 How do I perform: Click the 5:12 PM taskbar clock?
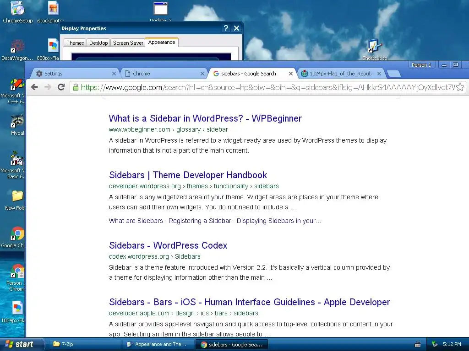click(452, 344)
